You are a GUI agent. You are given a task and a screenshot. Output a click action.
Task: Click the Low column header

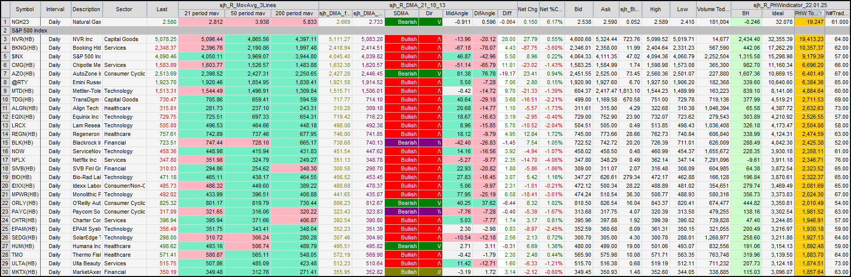[x=683, y=9]
